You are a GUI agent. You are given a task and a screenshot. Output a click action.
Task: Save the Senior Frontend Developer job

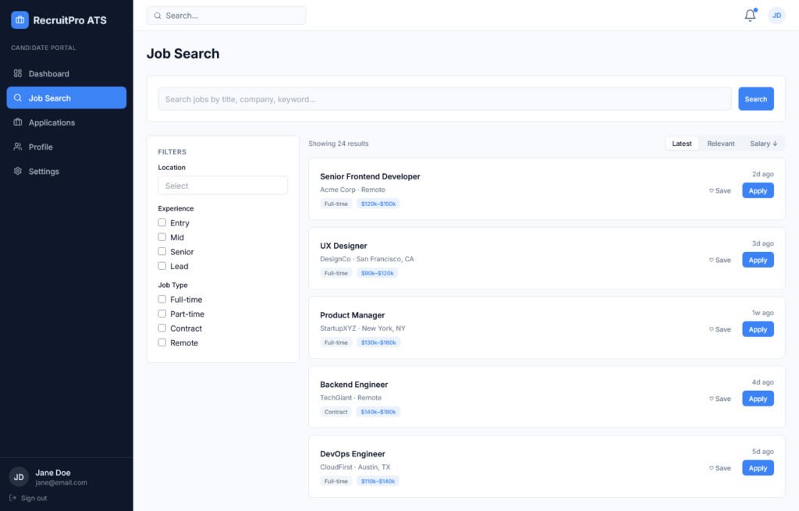[x=718, y=190]
